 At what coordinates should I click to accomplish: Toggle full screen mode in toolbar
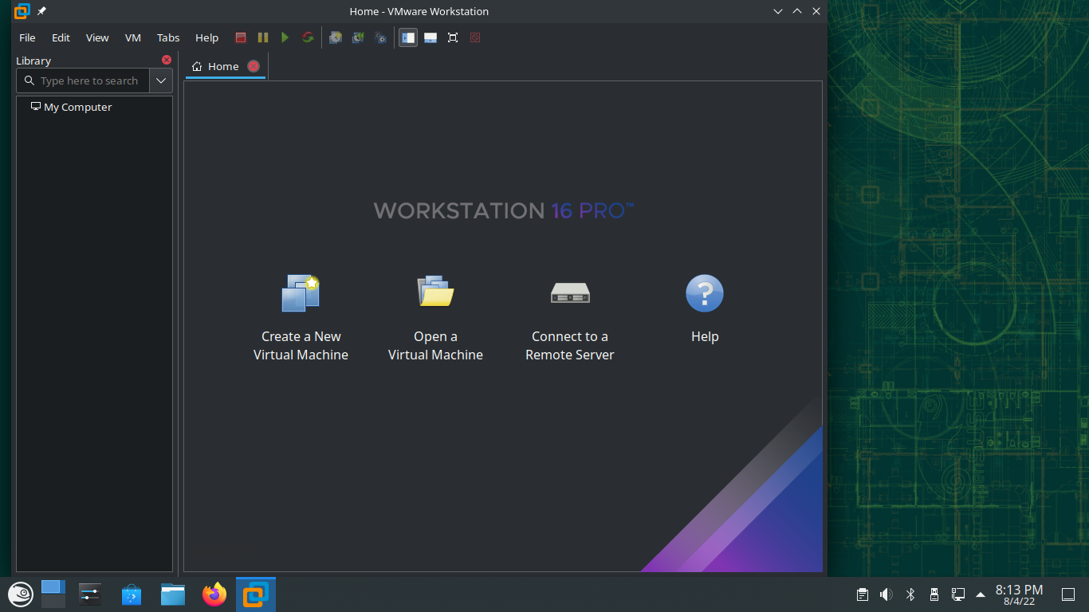pos(453,37)
